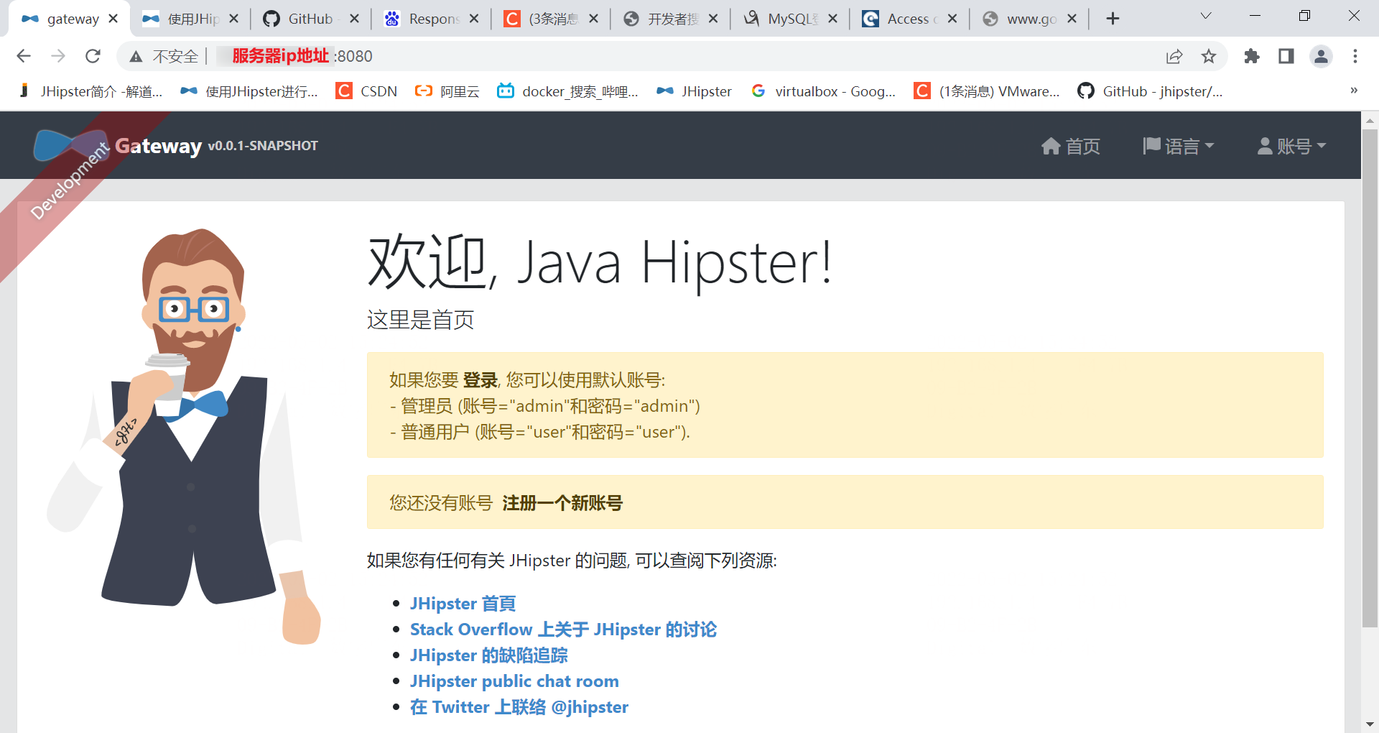
Task: Click the flag icon next to 语言
Action: pyautogui.click(x=1152, y=146)
